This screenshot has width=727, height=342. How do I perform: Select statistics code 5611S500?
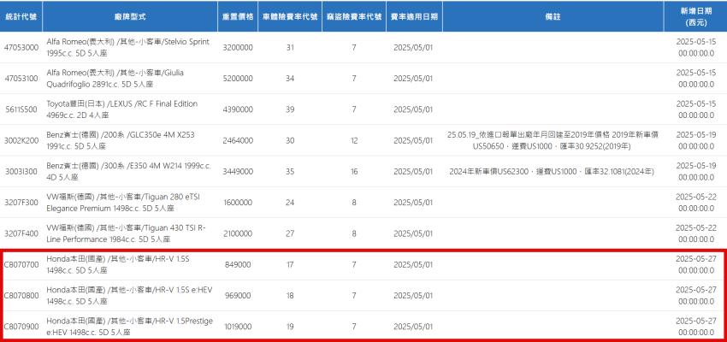click(x=21, y=109)
